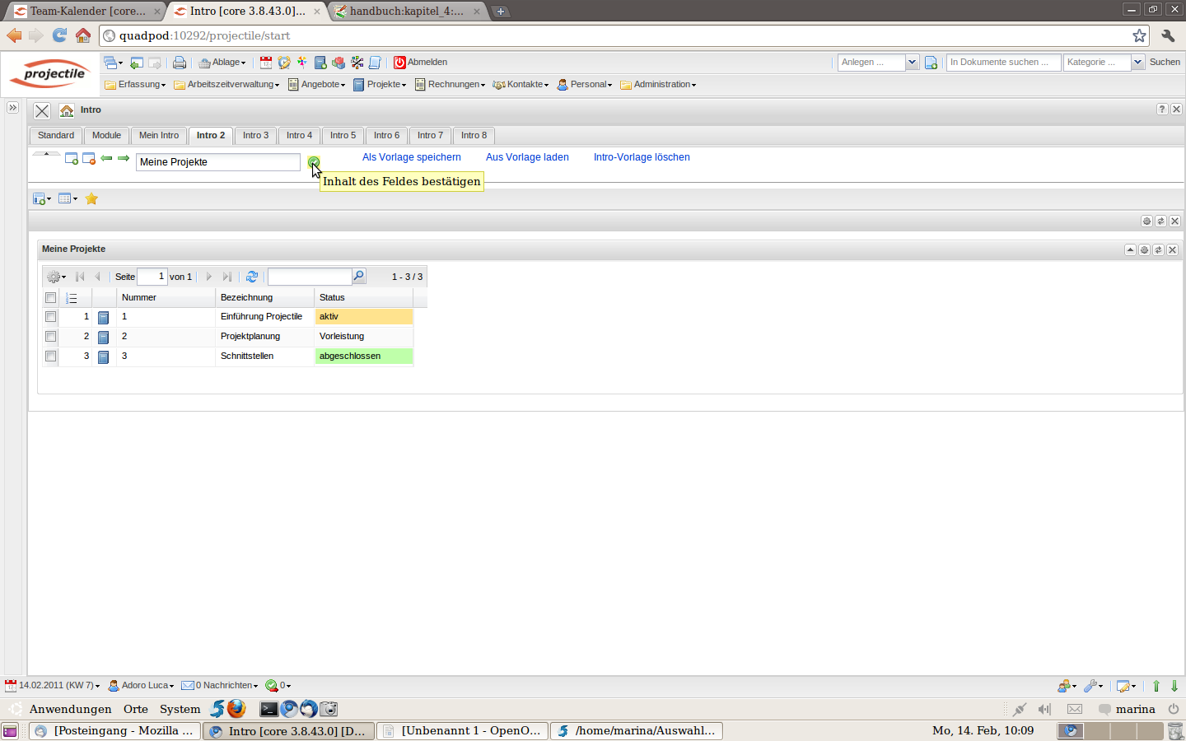This screenshot has height=741, width=1186.
Task: Switch to the Posteingang Mozilla taskbar window
Action: [x=116, y=731]
